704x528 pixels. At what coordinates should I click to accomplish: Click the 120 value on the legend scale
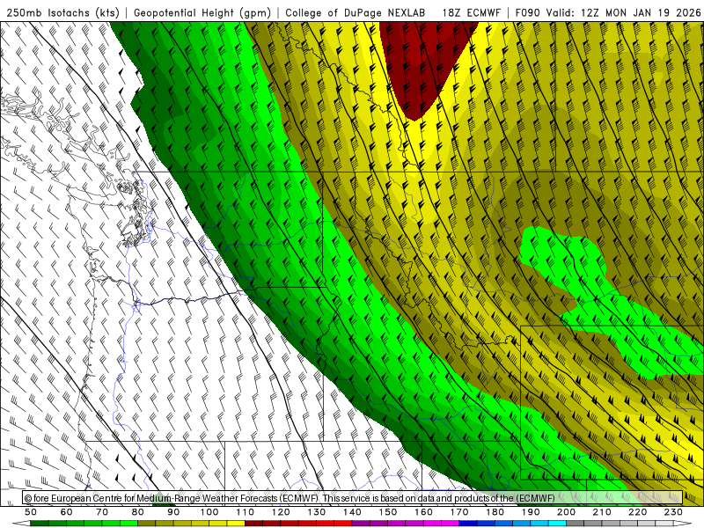(281, 512)
